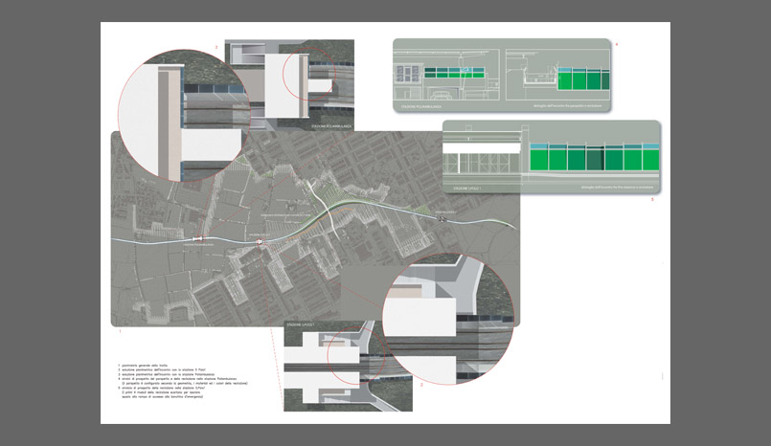This screenshot has width=771, height=446.
Task: Select the large circular detail at bottom right
Action: tap(447, 315)
